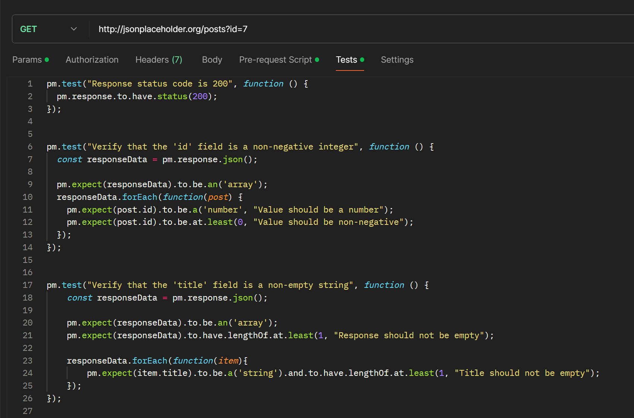
Task: Click the URL field containing jsonplaceholder.org
Action: tap(173, 29)
